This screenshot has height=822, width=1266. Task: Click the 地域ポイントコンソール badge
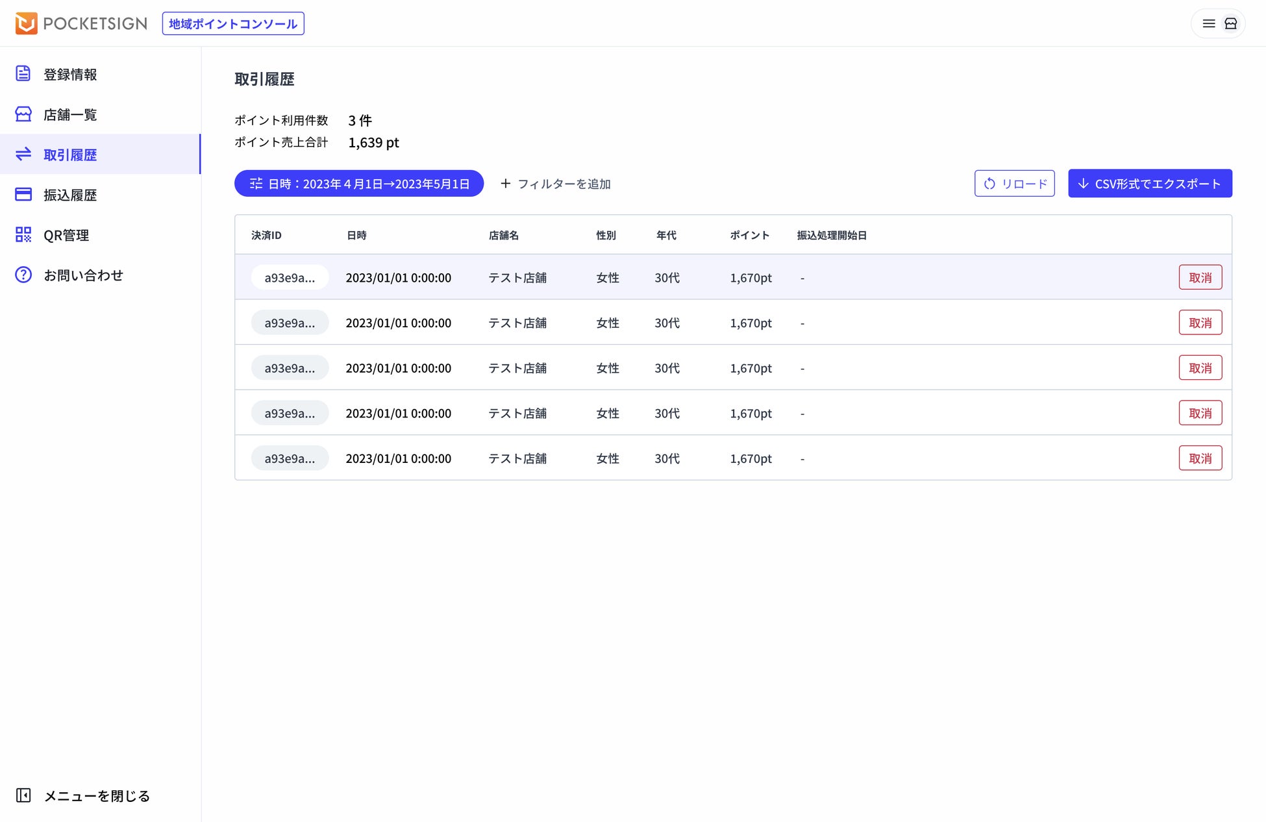233,23
